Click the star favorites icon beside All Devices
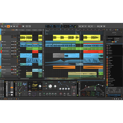 [x=121, y=33]
